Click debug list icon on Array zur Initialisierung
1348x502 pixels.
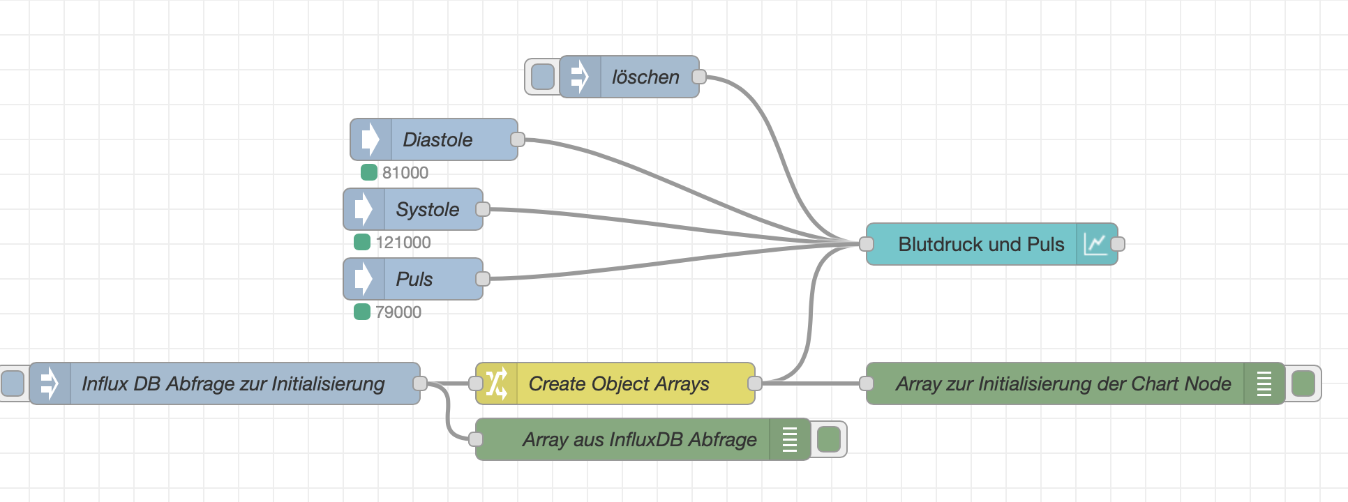(x=1264, y=383)
